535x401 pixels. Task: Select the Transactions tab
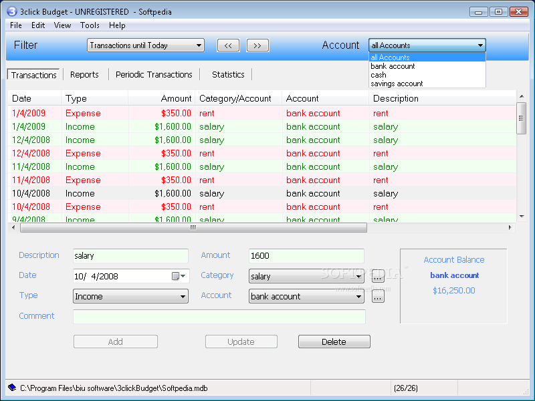tap(33, 75)
